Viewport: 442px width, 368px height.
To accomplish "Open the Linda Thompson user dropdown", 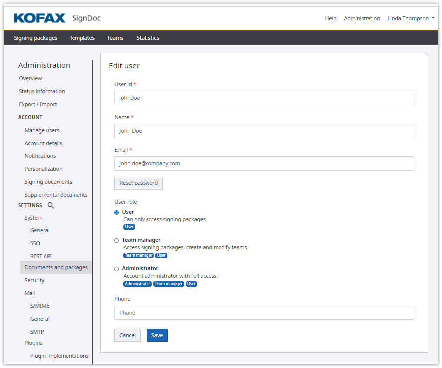I will 411,18.
